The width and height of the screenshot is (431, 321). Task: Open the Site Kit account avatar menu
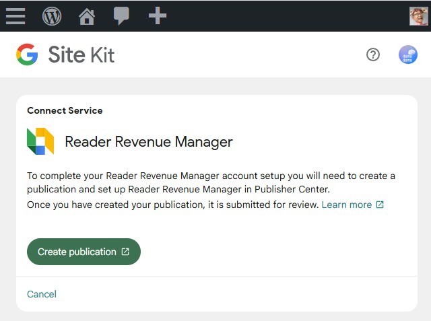(408, 55)
